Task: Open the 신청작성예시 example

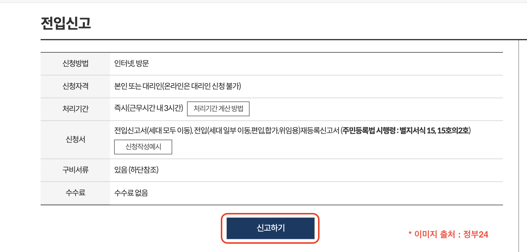Action: [143, 147]
